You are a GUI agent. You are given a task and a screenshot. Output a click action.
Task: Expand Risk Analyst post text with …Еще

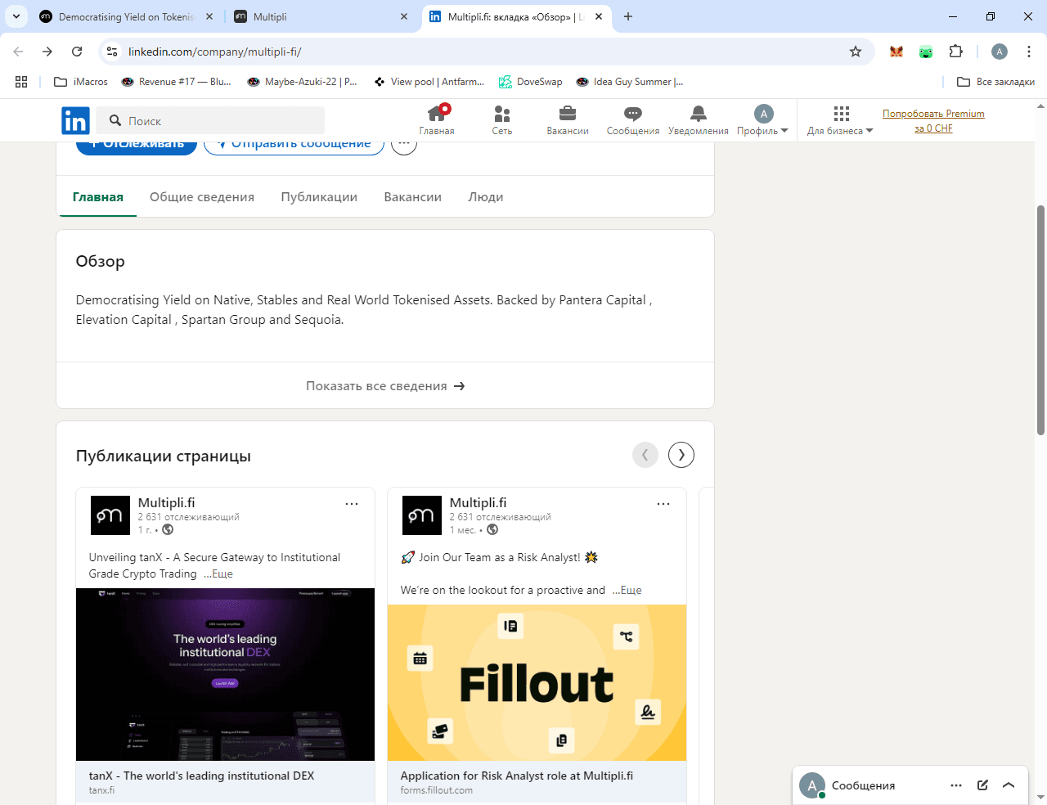[x=627, y=591]
